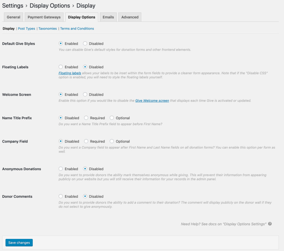This screenshot has height=251, width=284.
Task: Select Enabled for Welcome Screen
Action: [x=61, y=94]
